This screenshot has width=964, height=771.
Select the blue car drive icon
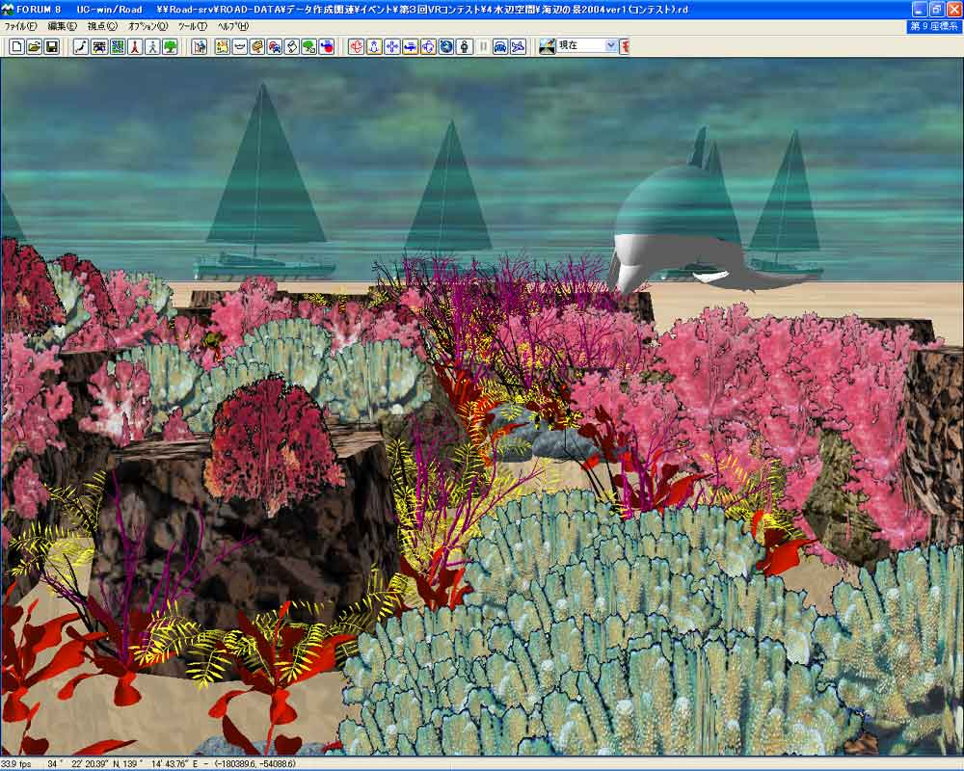(500, 46)
